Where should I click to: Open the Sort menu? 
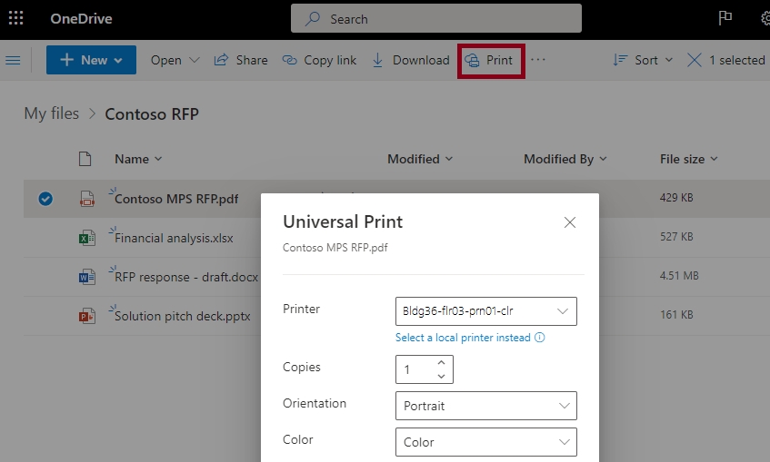click(x=643, y=60)
